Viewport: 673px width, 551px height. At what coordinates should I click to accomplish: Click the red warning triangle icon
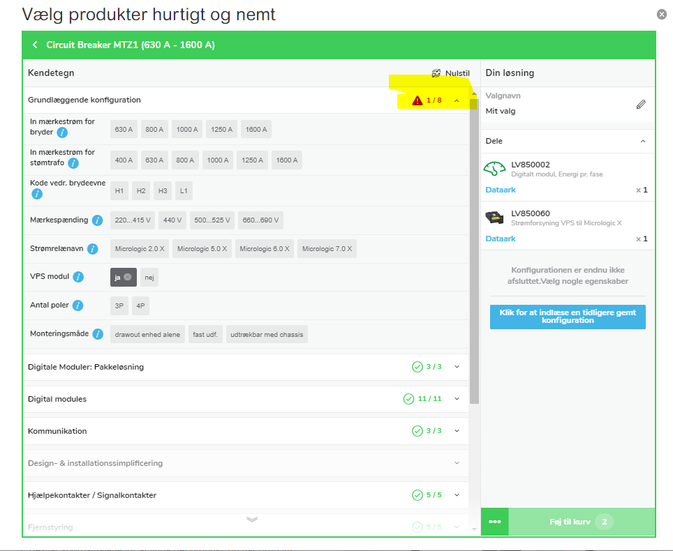417,100
